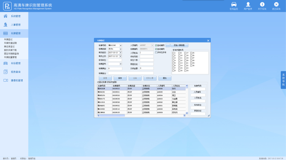The width and height of the screenshot is (286, 160).
Task: Click the 添加人事信息 button
Action: click(x=179, y=45)
